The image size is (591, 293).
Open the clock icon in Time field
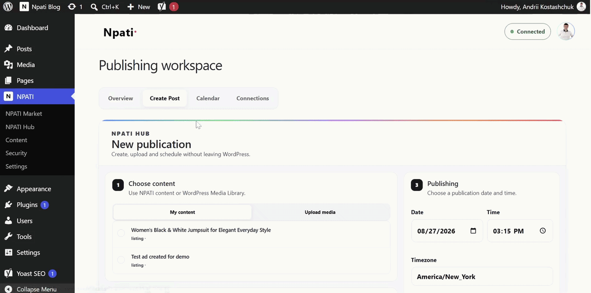pyautogui.click(x=543, y=231)
